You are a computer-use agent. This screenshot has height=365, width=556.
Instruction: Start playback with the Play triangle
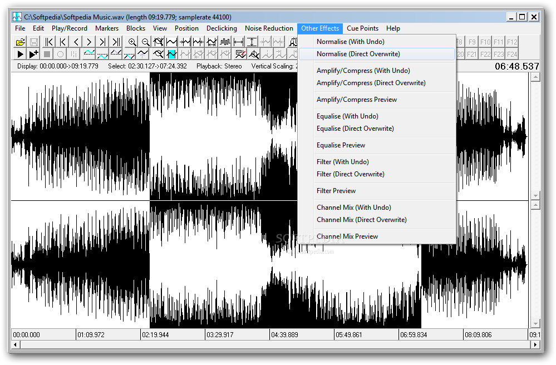click(x=20, y=54)
